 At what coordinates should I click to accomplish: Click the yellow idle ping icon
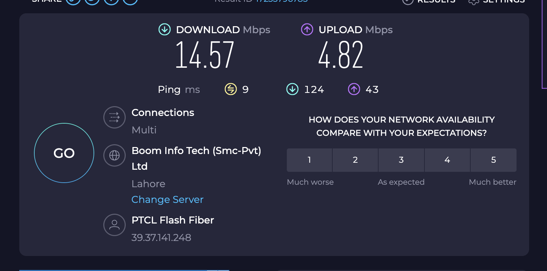230,89
